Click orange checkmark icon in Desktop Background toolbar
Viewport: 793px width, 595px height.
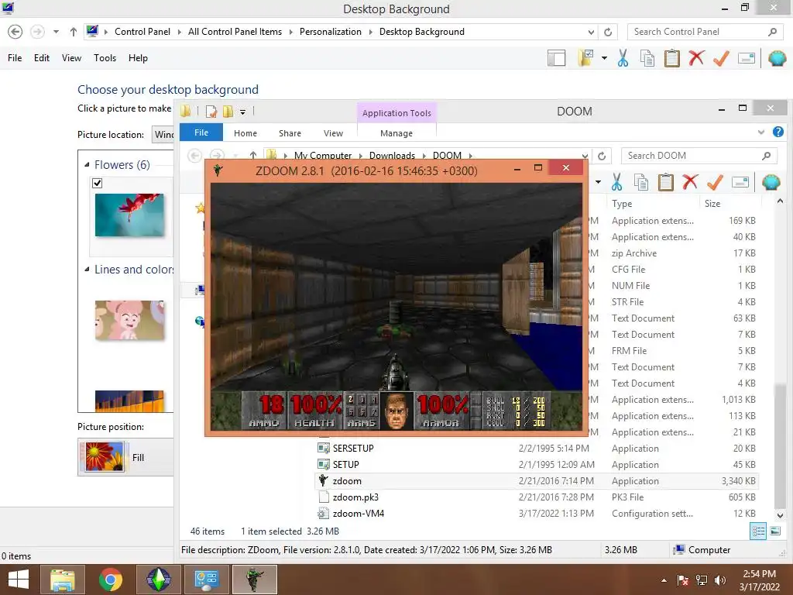click(721, 58)
